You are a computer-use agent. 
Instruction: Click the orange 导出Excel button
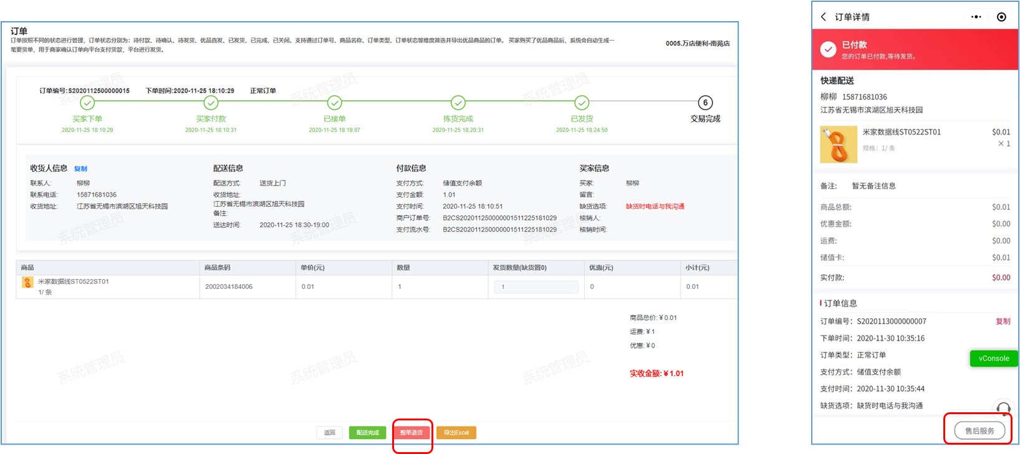(456, 433)
